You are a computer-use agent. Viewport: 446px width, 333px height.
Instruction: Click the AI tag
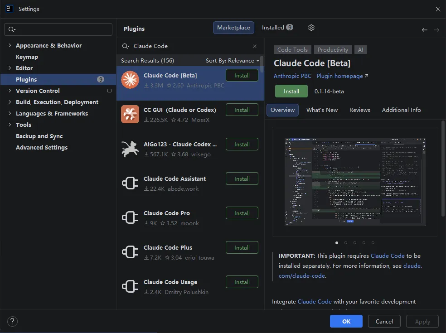point(361,50)
